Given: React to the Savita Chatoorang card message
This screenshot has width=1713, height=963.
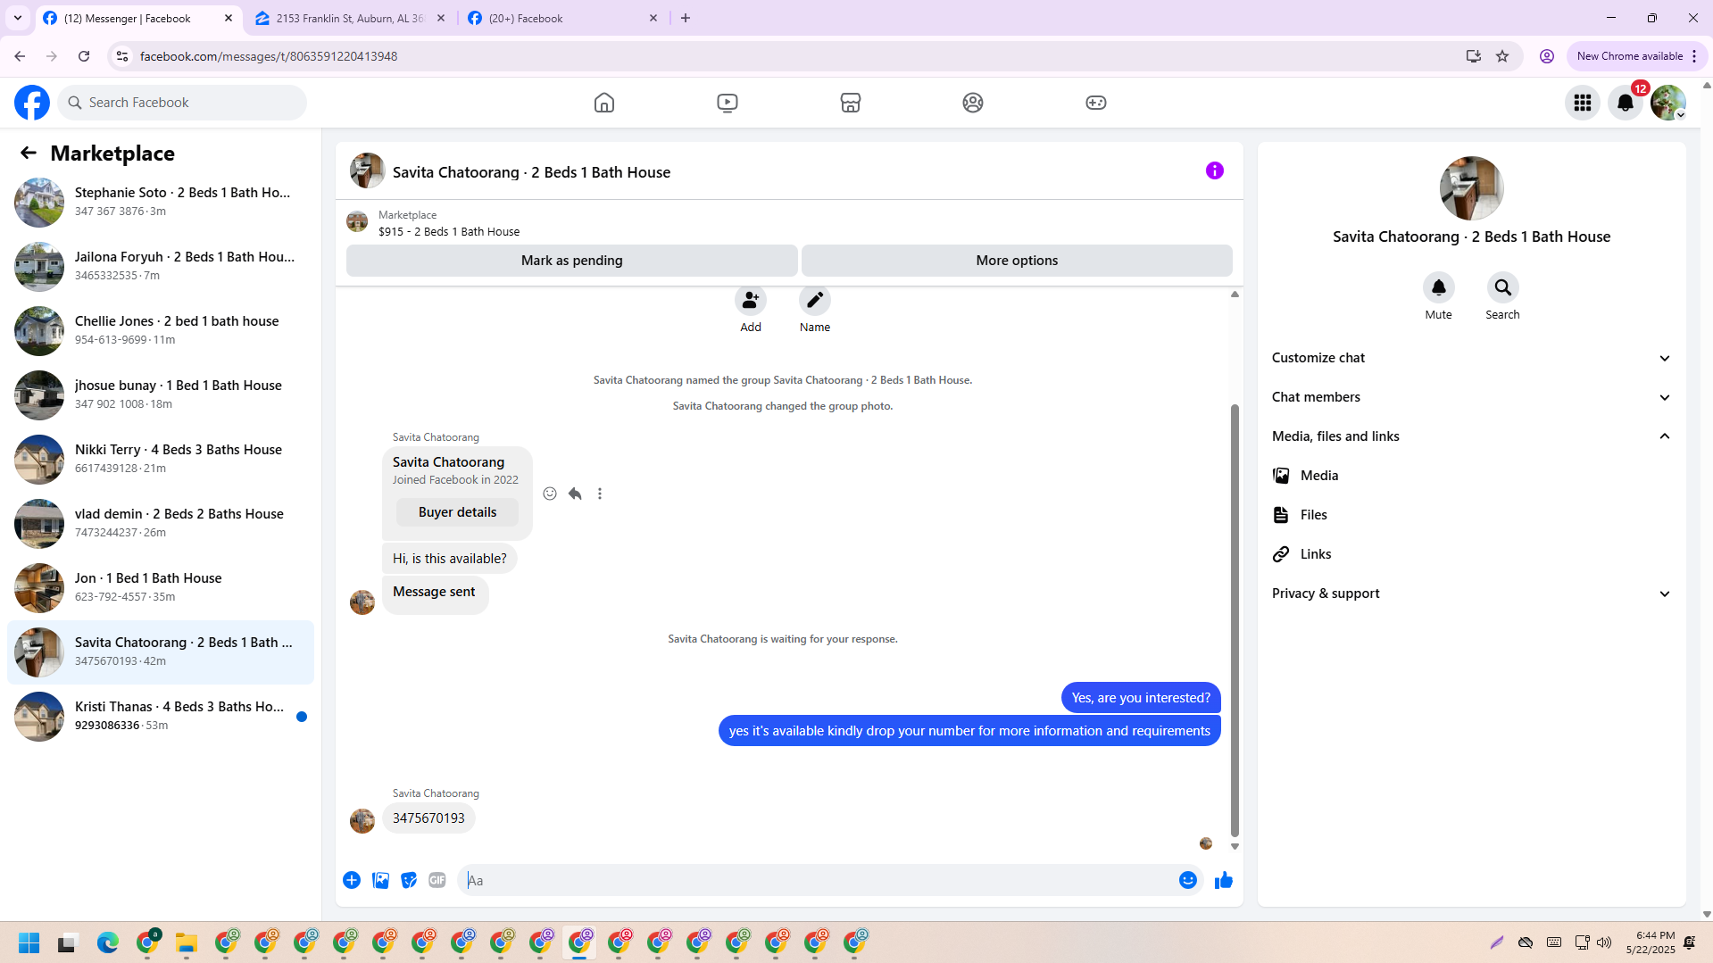Looking at the screenshot, I should pyautogui.click(x=550, y=494).
